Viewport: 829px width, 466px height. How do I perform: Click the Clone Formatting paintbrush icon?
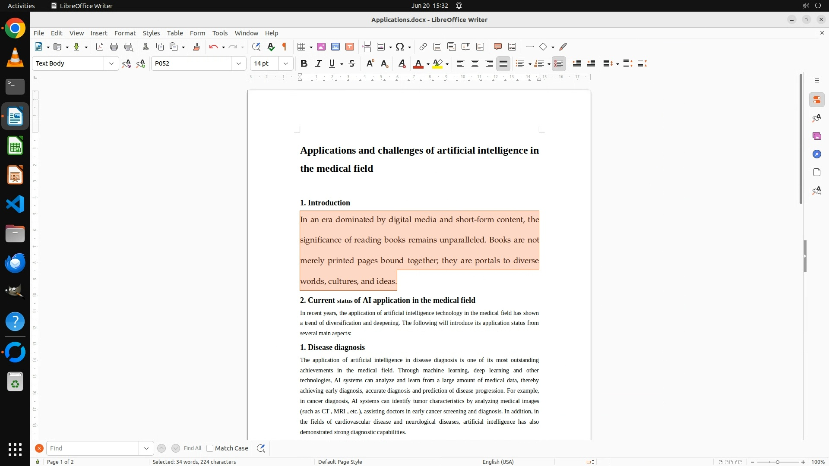pyautogui.click(x=196, y=47)
